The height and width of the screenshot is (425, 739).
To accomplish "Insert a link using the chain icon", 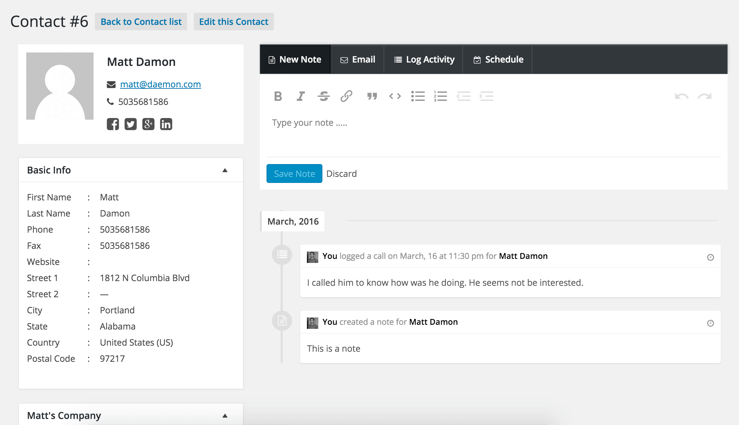I will 346,96.
